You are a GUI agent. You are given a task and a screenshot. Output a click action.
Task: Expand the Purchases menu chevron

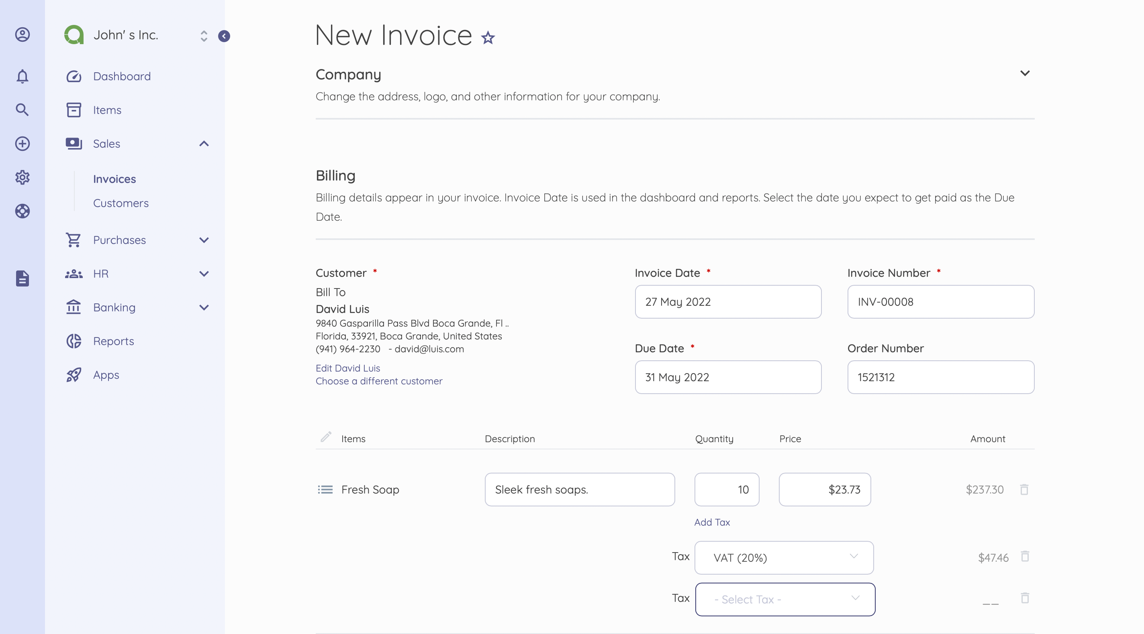coord(204,240)
